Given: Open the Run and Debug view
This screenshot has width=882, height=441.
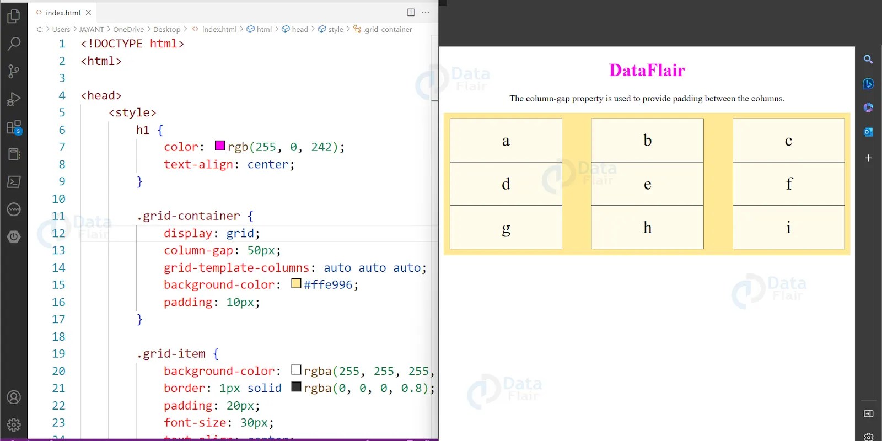Looking at the screenshot, I should (14, 99).
